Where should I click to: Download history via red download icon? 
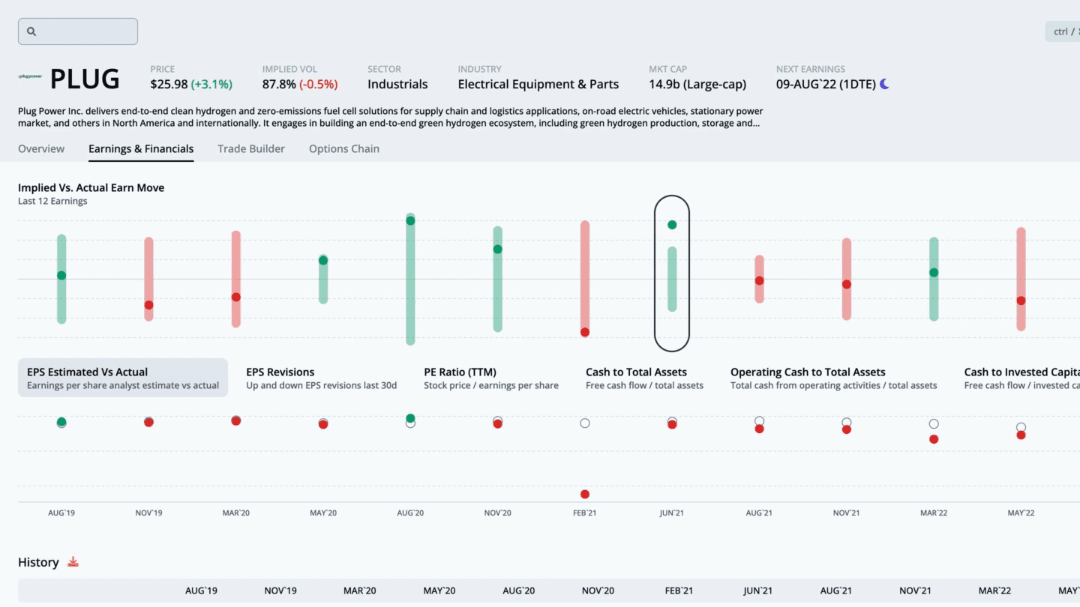[x=73, y=562]
